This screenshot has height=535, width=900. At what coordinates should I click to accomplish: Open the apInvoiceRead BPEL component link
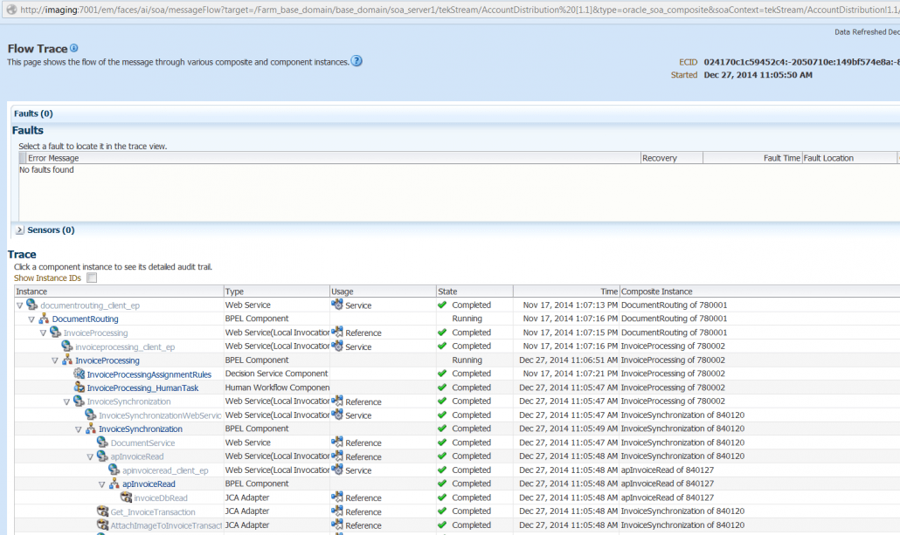(x=149, y=484)
